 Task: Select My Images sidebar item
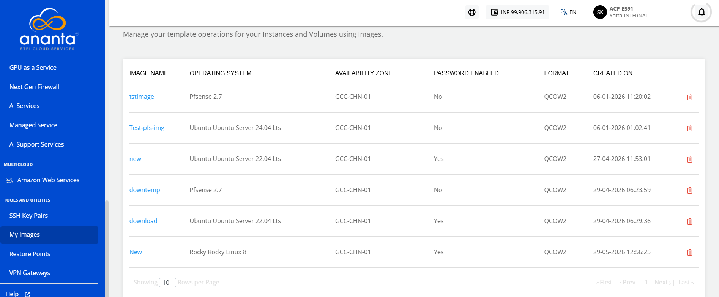(49, 235)
